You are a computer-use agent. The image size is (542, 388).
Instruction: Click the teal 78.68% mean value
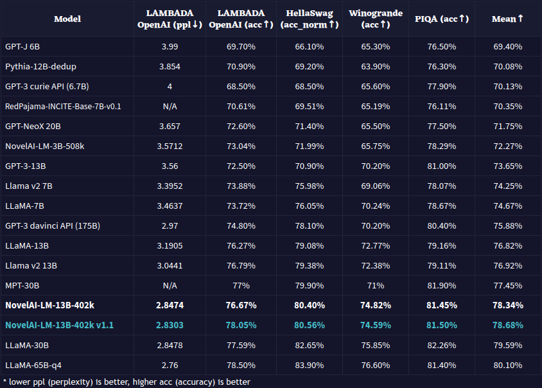click(x=508, y=325)
